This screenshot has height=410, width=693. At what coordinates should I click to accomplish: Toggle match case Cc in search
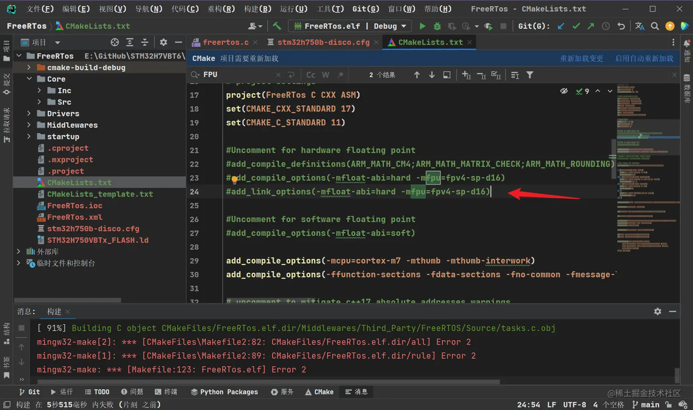(311, 75)
